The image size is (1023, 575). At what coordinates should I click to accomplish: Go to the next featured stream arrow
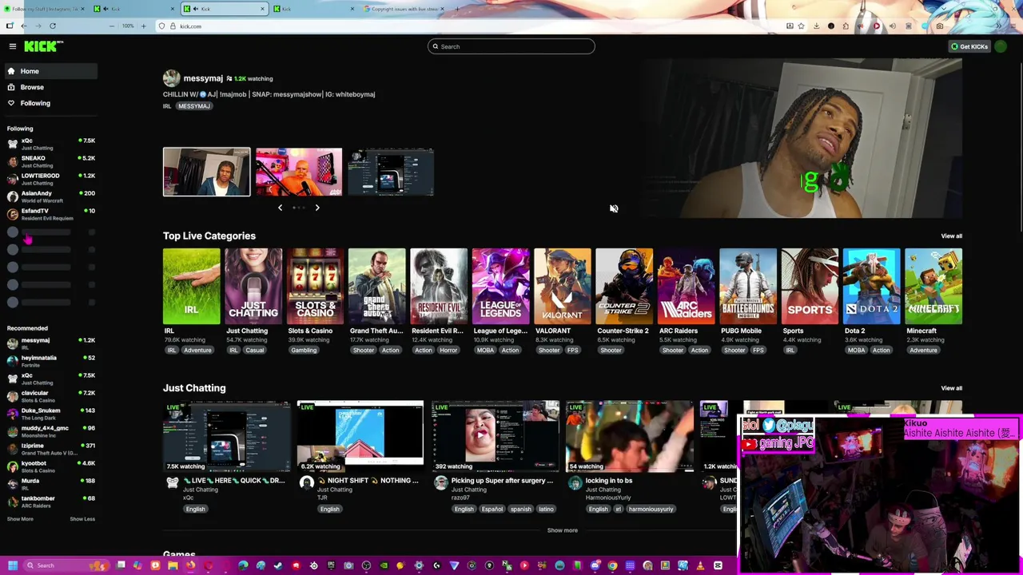tap(317, 208)
